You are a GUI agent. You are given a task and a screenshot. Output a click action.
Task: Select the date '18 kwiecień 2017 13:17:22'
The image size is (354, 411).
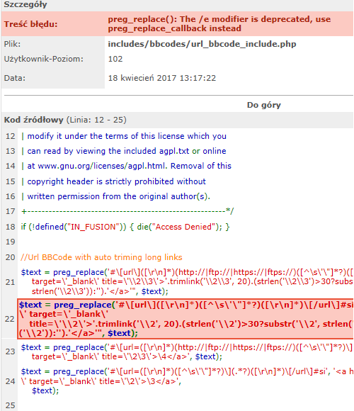(162, 78)
